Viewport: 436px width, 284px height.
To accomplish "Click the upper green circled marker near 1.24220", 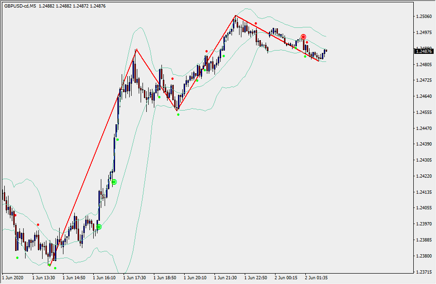I will pyautogui.click(x=114, y=181).
